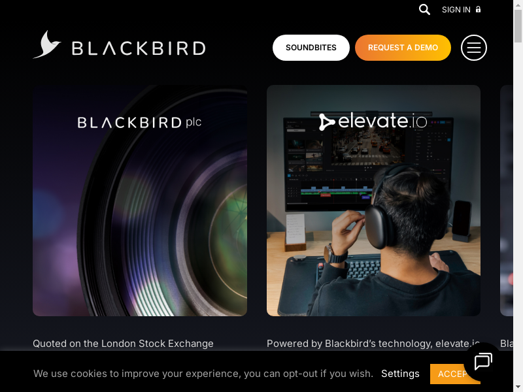Screen dimensions: 523x392
Task: Click the Blackbird plc logo on the card
Action: tap(139, 122)
